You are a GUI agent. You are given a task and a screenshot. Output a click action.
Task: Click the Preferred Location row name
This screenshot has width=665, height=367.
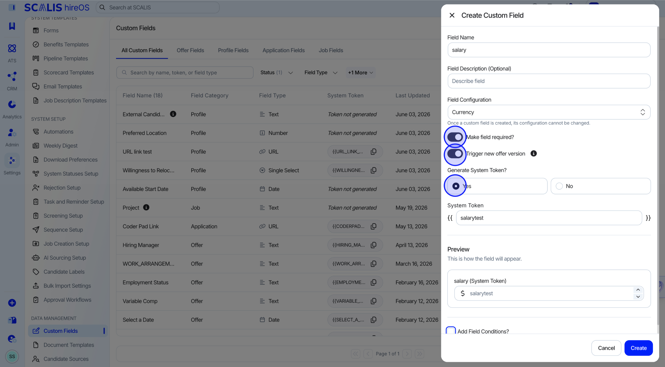(x=145, y=133)
